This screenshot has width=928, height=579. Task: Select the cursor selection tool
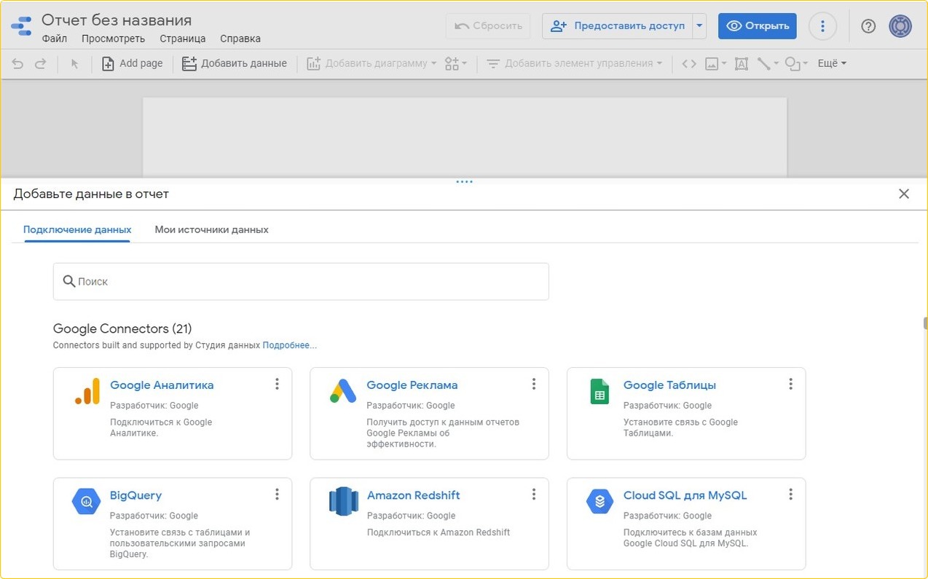point(74,64)
